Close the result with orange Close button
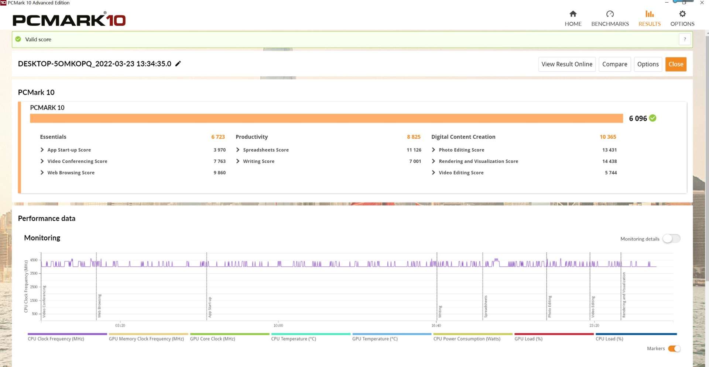Viewport: 709px width, 367px height. 676,64
